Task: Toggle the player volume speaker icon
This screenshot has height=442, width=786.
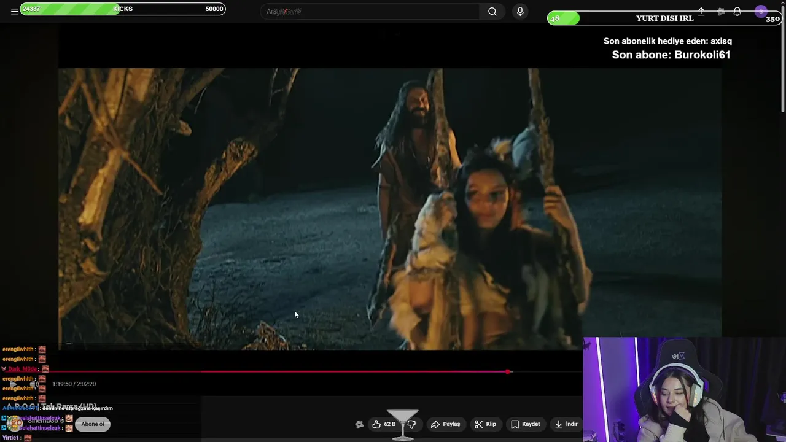Action: tap(34, 384)
